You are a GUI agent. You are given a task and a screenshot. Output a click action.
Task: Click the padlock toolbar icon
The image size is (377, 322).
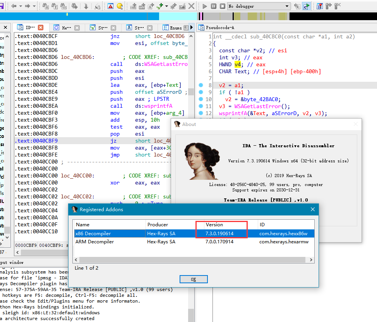(97, 6)
